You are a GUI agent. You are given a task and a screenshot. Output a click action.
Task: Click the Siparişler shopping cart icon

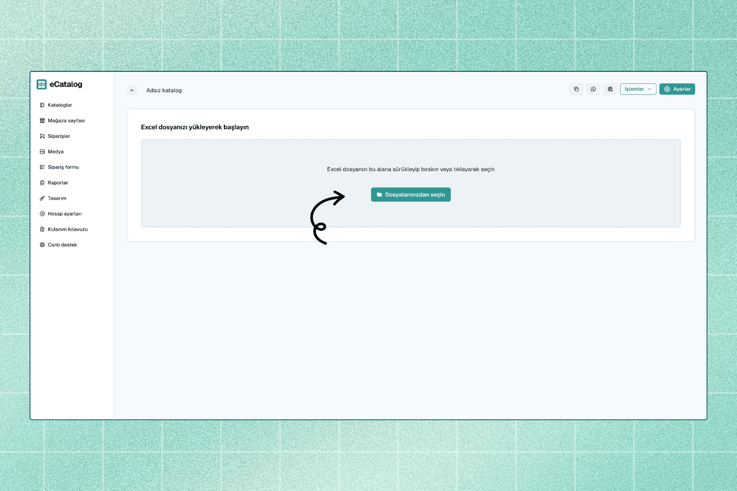pyautogui.click(x=42, y=136)
